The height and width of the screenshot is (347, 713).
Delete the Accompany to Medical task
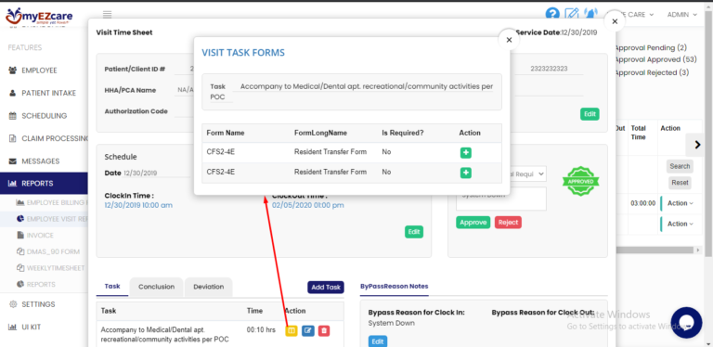point(324,330)
